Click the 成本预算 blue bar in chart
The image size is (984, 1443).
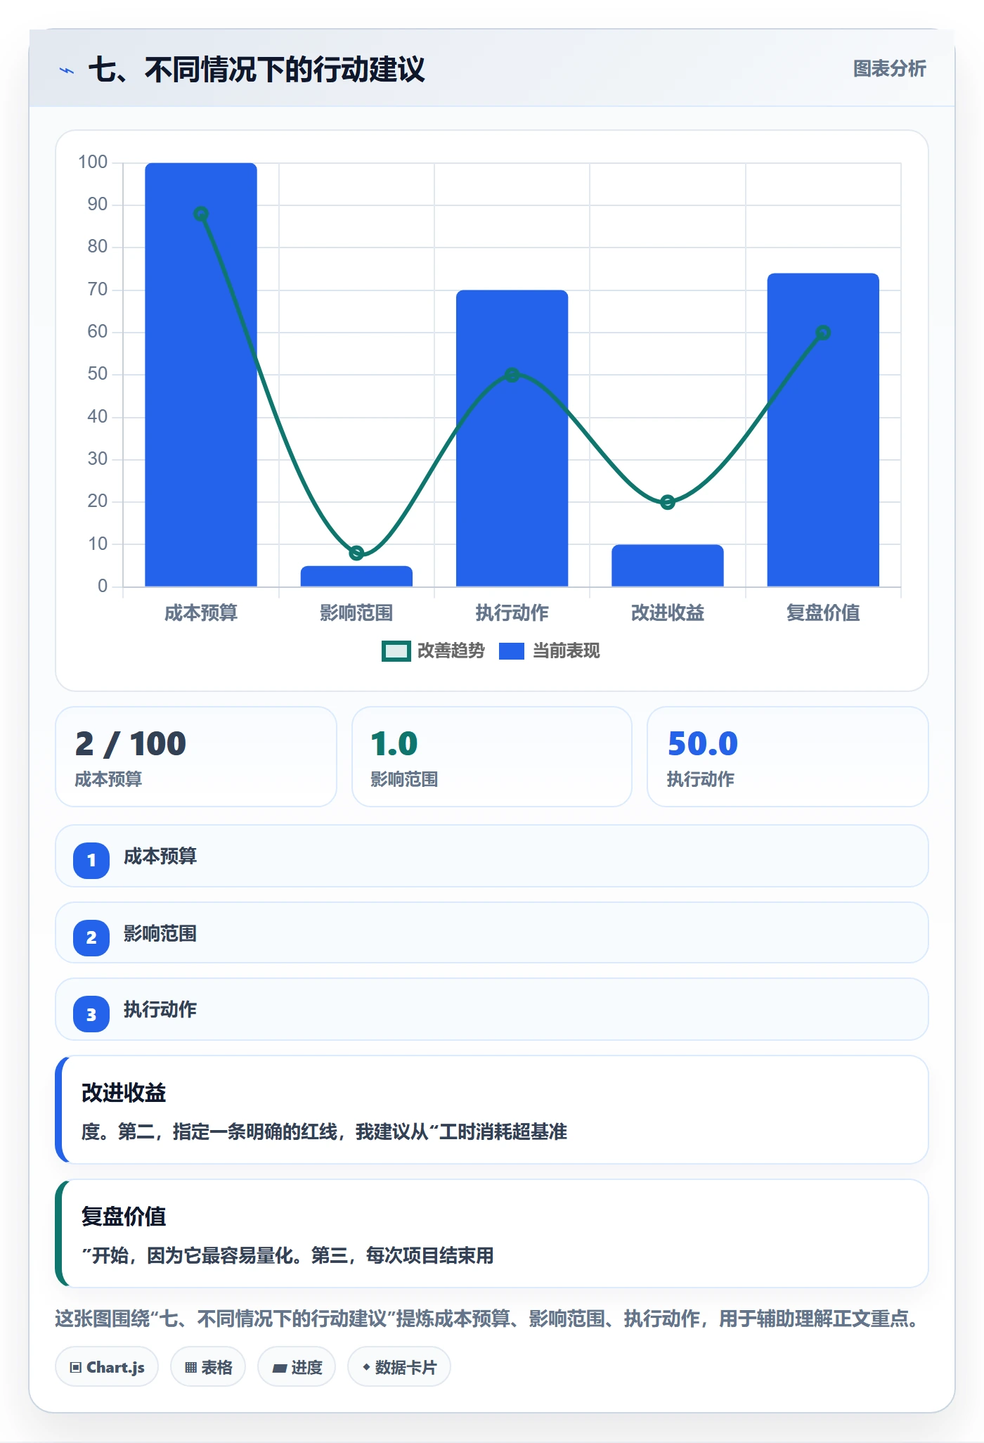201,375
